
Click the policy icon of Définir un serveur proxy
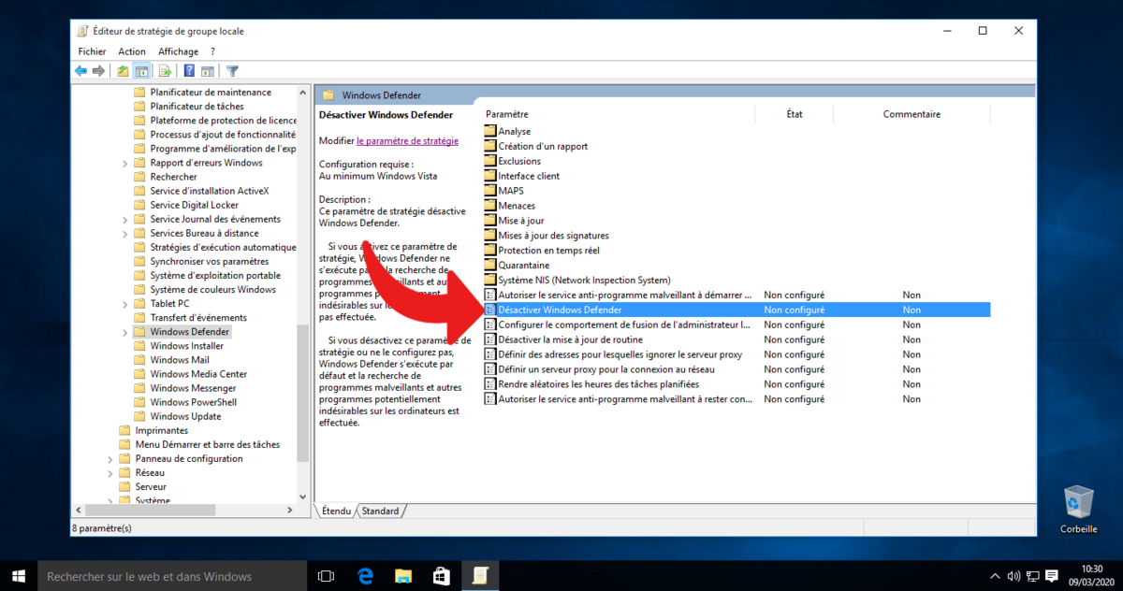[x=490, y=369]
